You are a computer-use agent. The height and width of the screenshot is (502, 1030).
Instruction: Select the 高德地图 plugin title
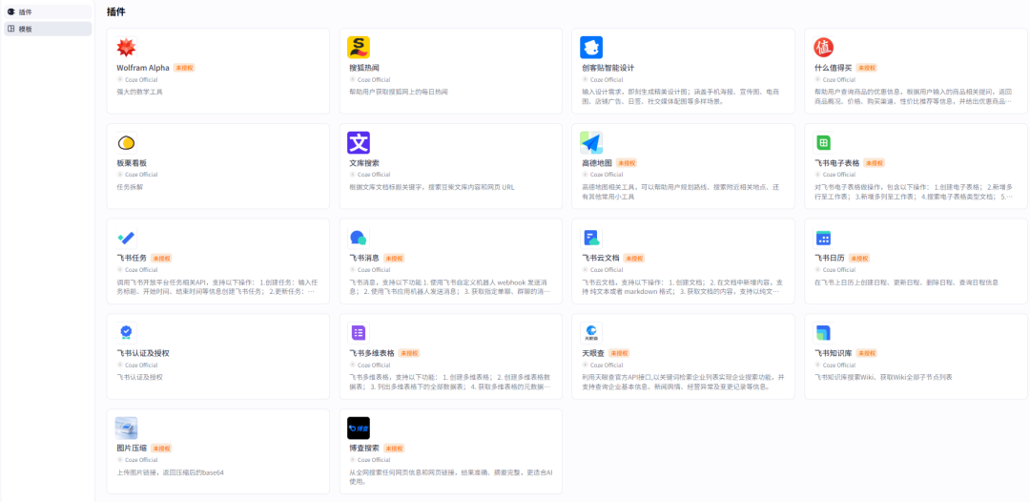(x=596, y=163)
